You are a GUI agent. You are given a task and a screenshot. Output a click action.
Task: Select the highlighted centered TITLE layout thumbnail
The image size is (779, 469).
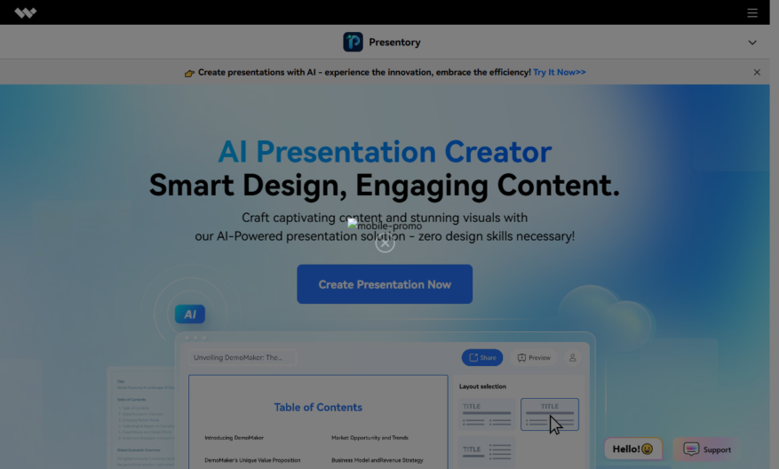[550, 414]
